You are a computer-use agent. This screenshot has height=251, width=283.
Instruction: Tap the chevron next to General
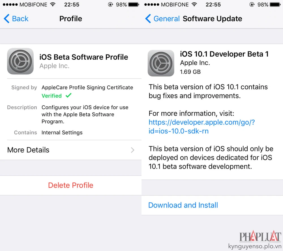148,18
